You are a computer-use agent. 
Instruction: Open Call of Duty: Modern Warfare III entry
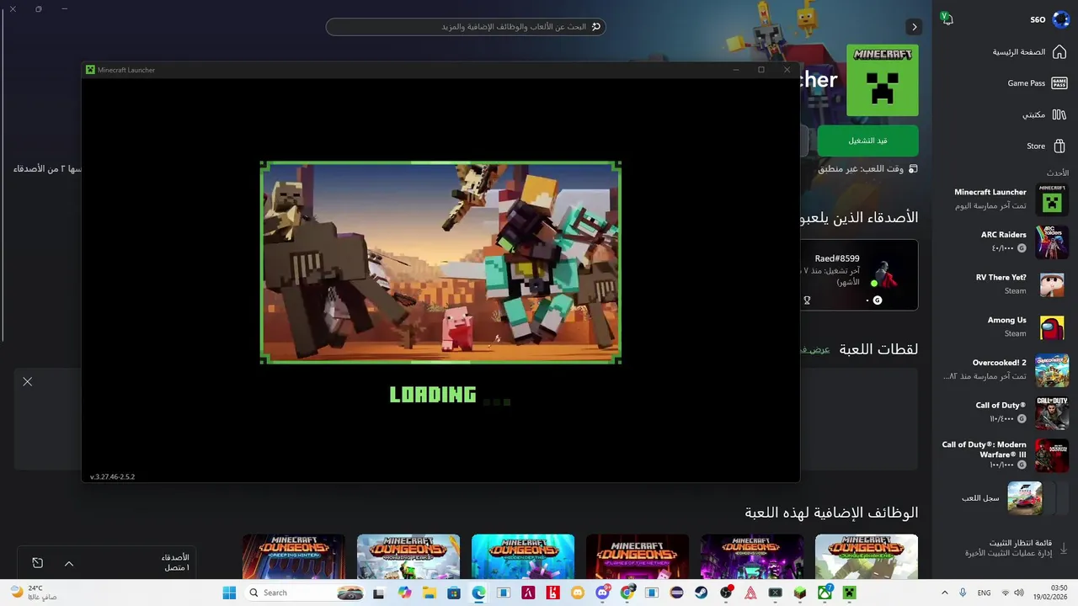point(1006,455)
